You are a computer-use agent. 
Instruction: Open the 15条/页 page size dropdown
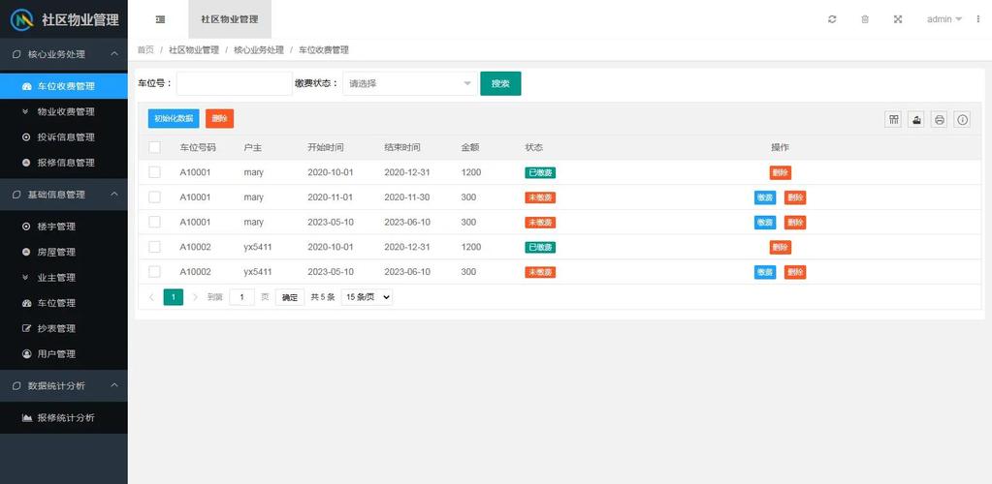coord(367,297)
